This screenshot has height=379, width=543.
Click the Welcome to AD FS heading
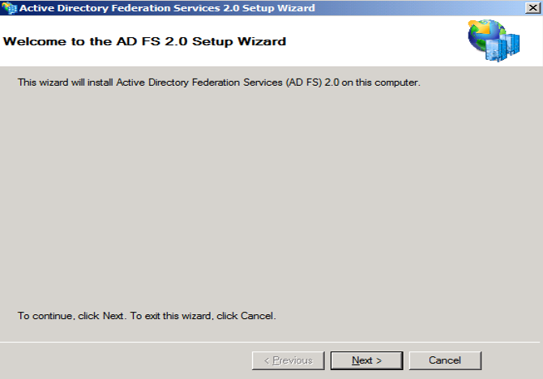pyautogui.click(x=145, y=40)
